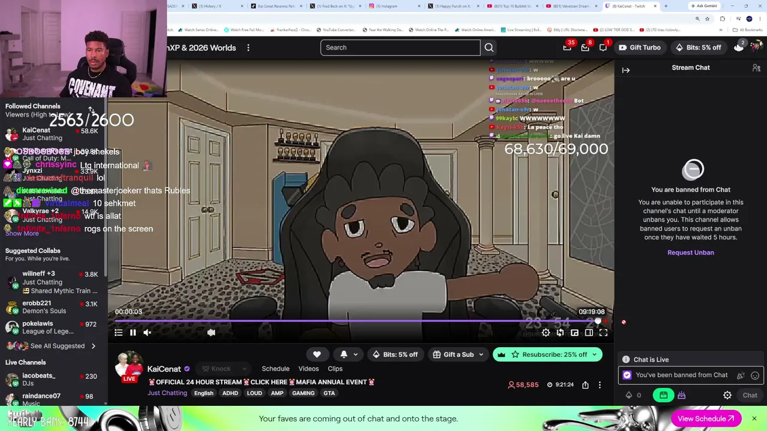This screenshot has height=431, width=767.
Task: Open the Clips tab
Action: pyautogui.click(x=335, y=369)
